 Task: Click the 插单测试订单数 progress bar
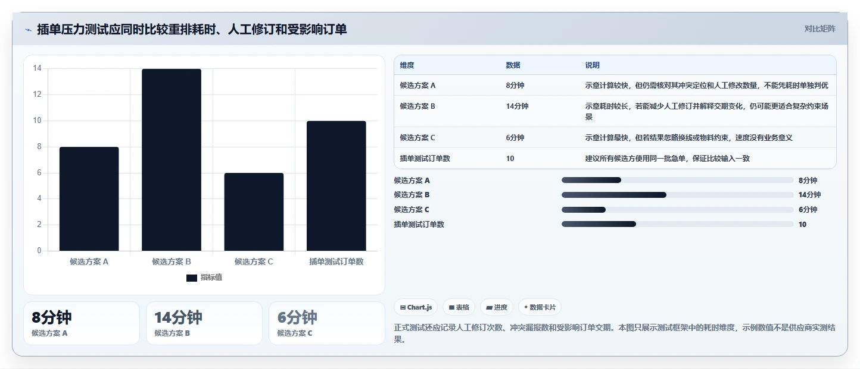coord(677,224)
